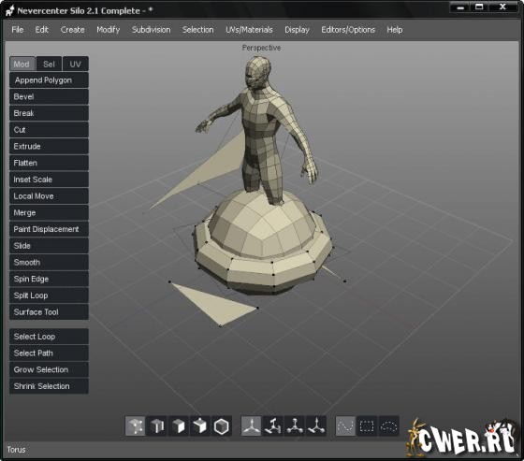Click the Select Loop button
524x461 pixels.
click(x=49, y=337)
